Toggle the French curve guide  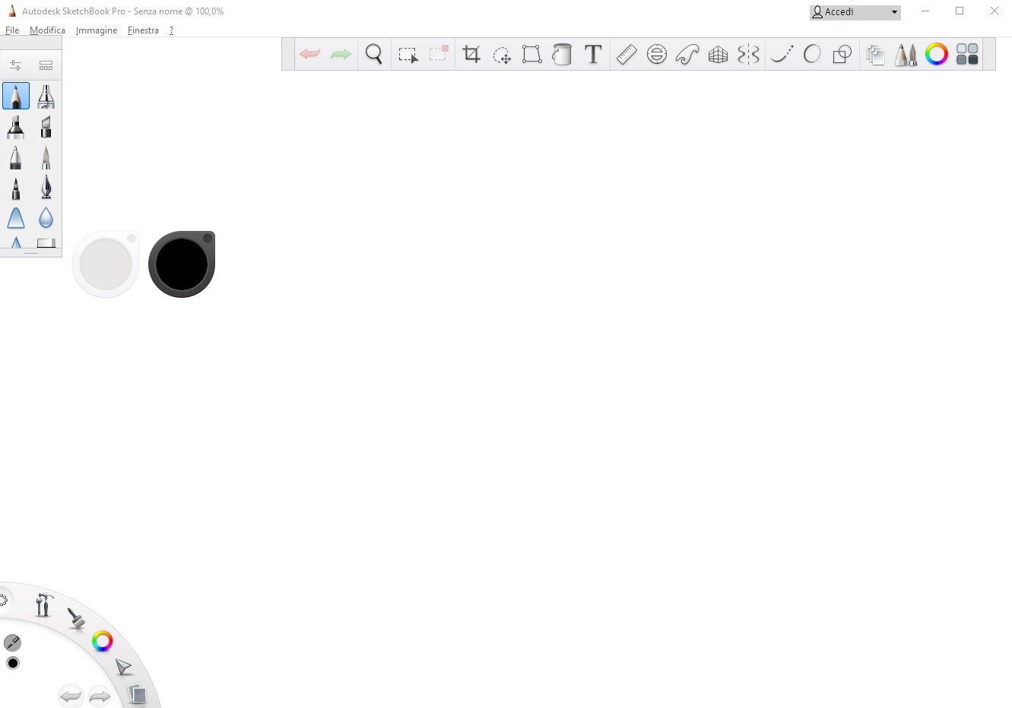click(x=687, y=54)
